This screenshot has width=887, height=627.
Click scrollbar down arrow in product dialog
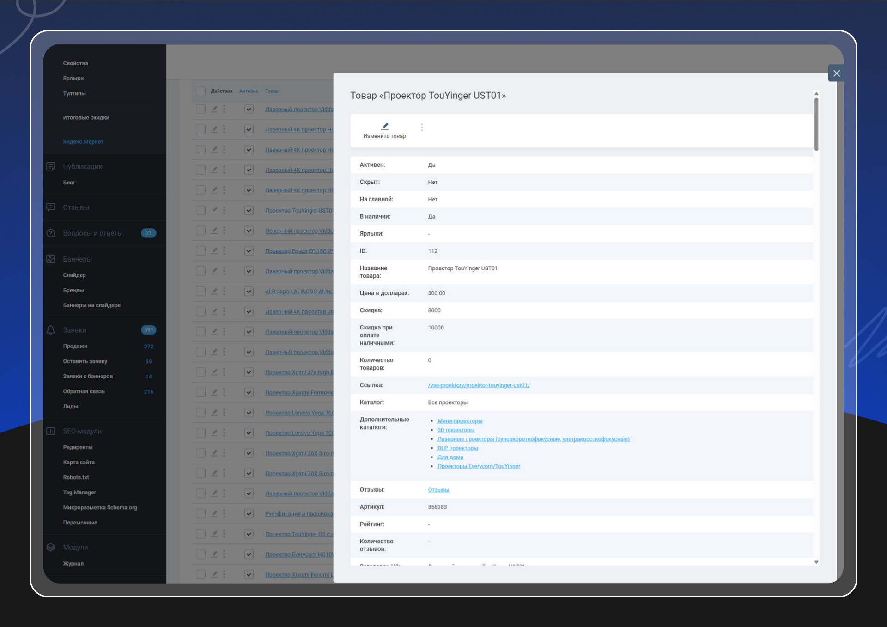pyautogui.click(x=816, y=562)
